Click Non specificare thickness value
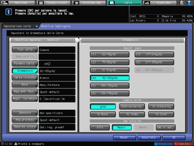The width and height of the screenshot is (194, 146). (57, 113)
